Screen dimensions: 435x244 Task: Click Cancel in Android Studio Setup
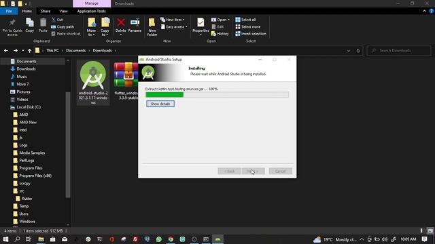[x=281, y=171]
